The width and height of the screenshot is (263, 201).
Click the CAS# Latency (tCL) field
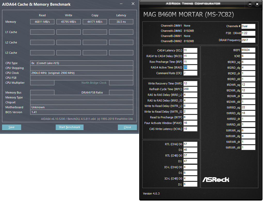(190, 50)
